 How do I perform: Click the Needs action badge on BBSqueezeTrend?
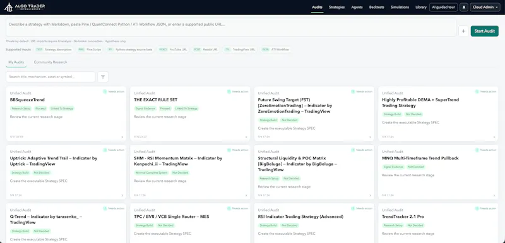[x=114, y=91]
